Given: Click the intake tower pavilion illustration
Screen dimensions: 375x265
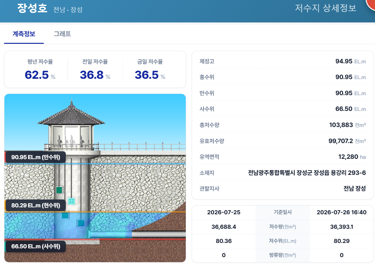Looking at the screenshot, I should tap(71, 124).
